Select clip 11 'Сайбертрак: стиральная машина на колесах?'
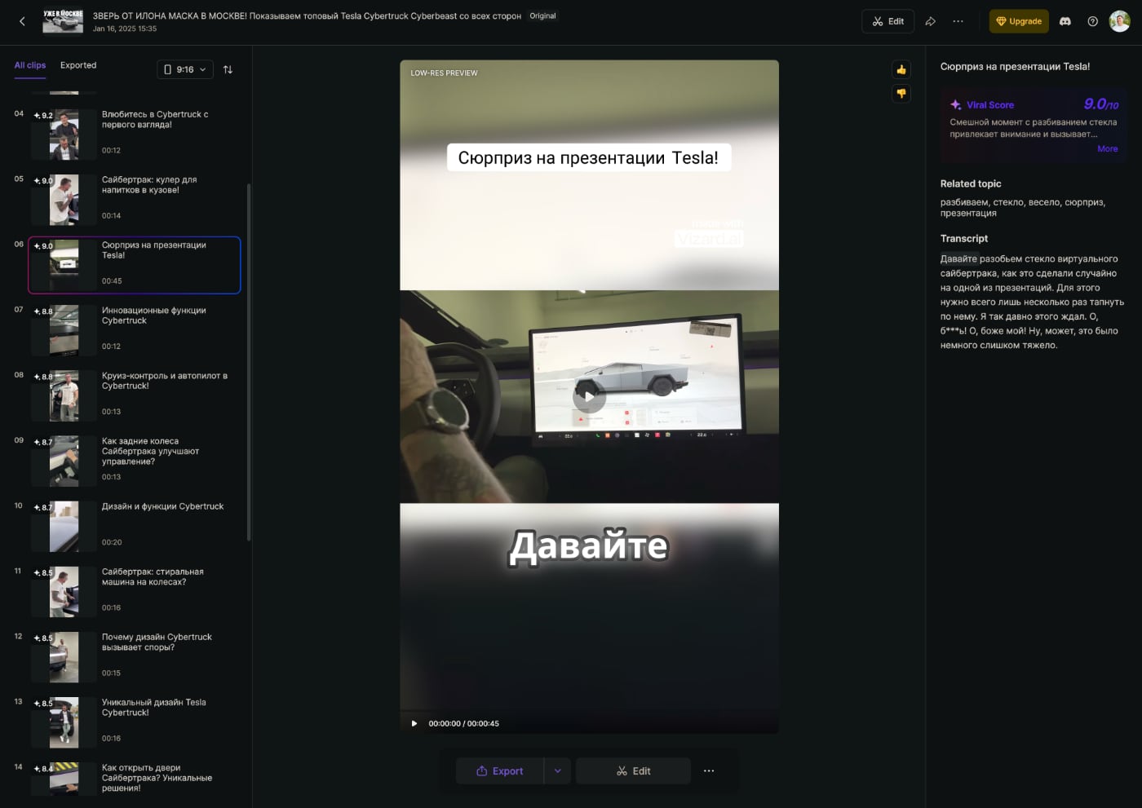 135,591
